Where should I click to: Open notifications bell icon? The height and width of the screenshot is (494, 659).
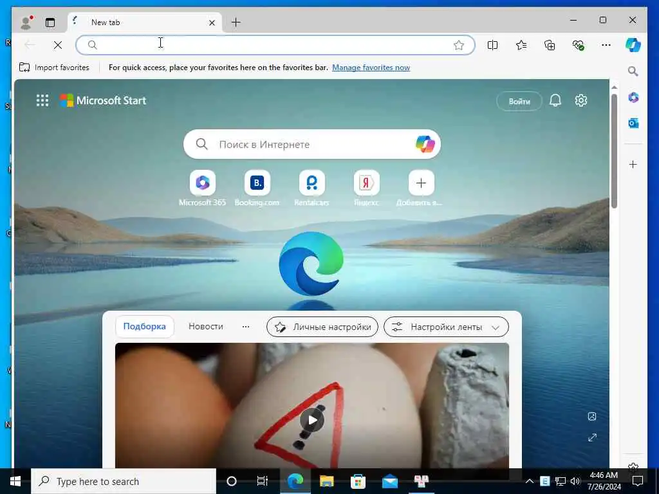555,100
